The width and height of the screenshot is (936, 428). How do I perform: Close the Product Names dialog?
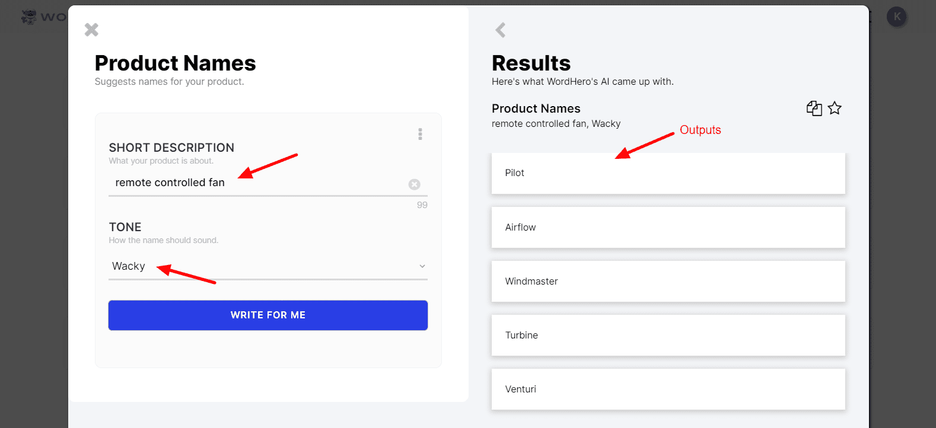click(x=91, y=30)
